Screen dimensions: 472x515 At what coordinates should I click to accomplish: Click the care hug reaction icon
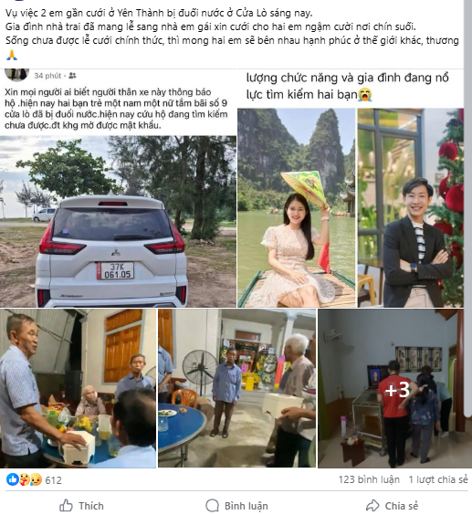(25, 480)
